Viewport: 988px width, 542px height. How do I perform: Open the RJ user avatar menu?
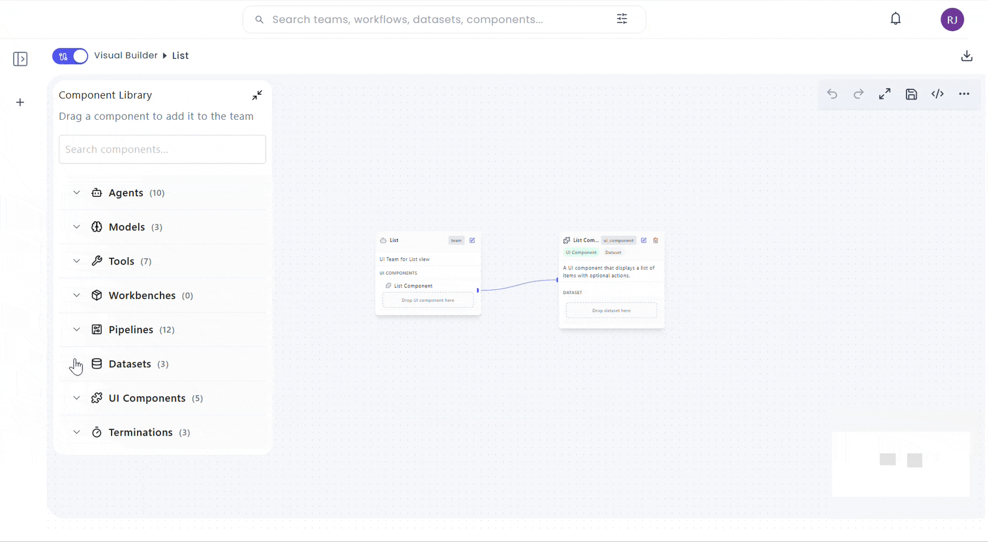pos(952,20)
